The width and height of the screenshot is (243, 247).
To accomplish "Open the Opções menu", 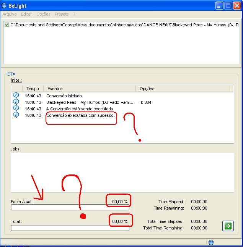I will (x=43, y=14).
